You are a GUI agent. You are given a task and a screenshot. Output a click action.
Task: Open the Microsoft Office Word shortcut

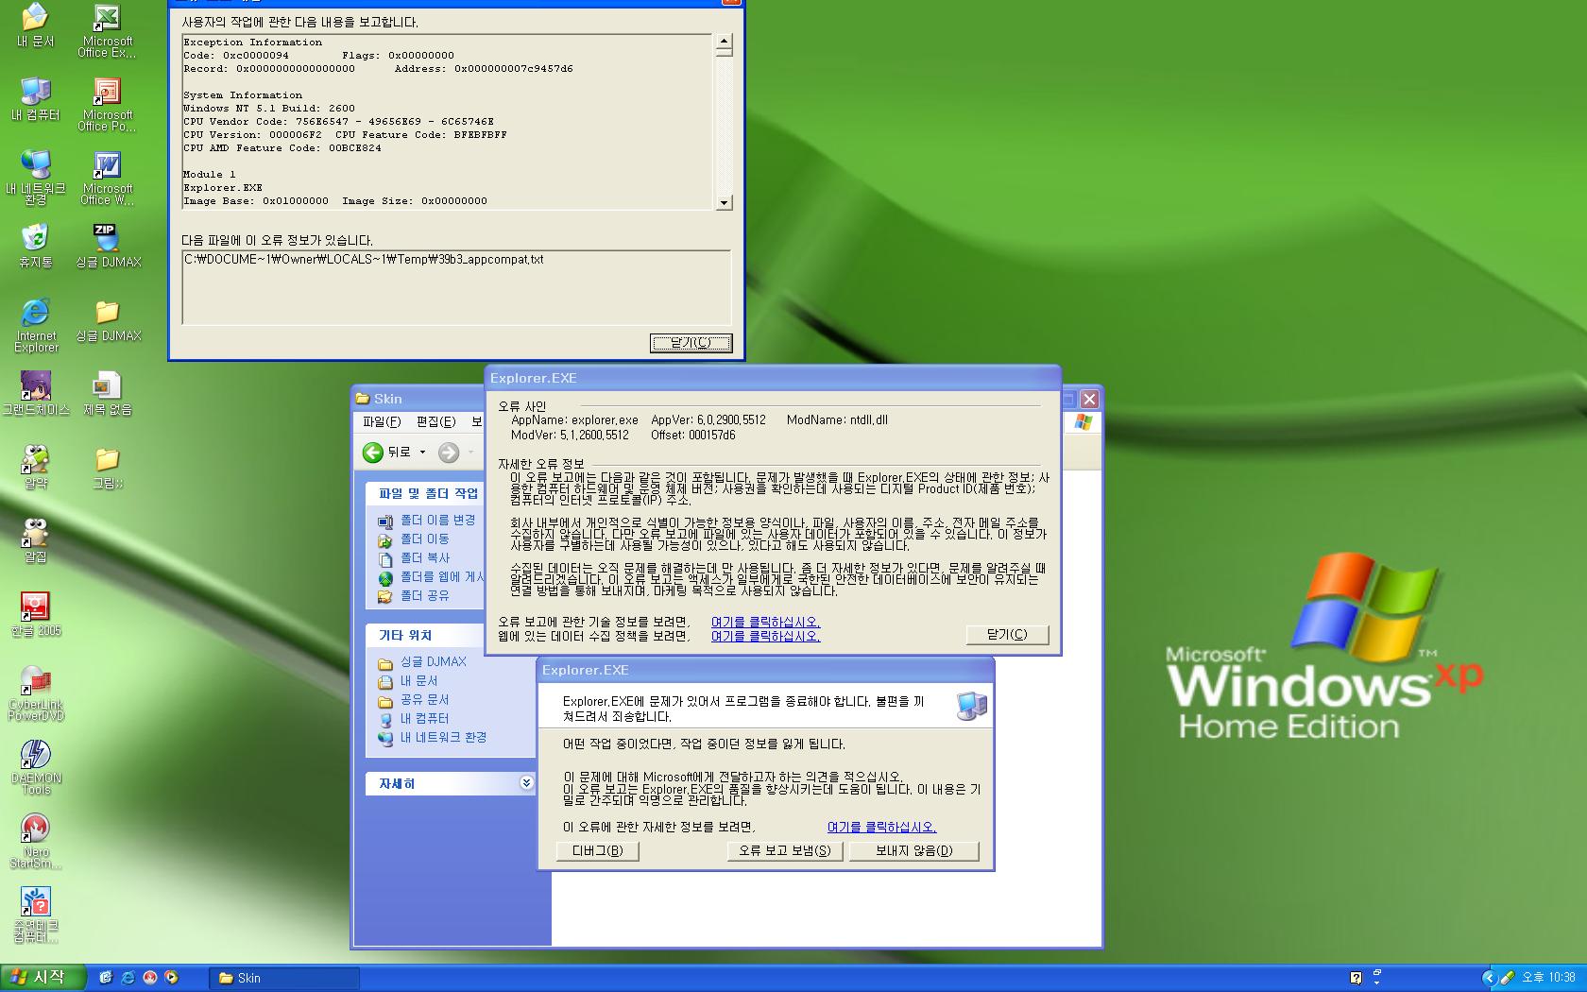point(107,179)
